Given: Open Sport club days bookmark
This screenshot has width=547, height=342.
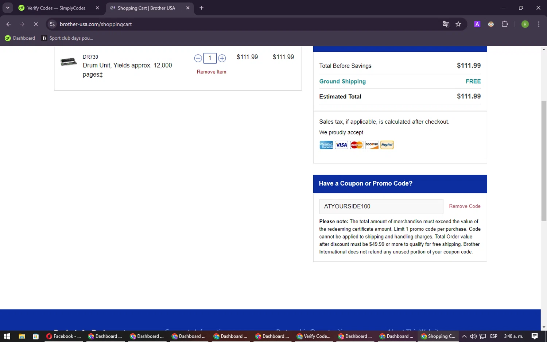Looking at the screenshot, I should point(67,38).
